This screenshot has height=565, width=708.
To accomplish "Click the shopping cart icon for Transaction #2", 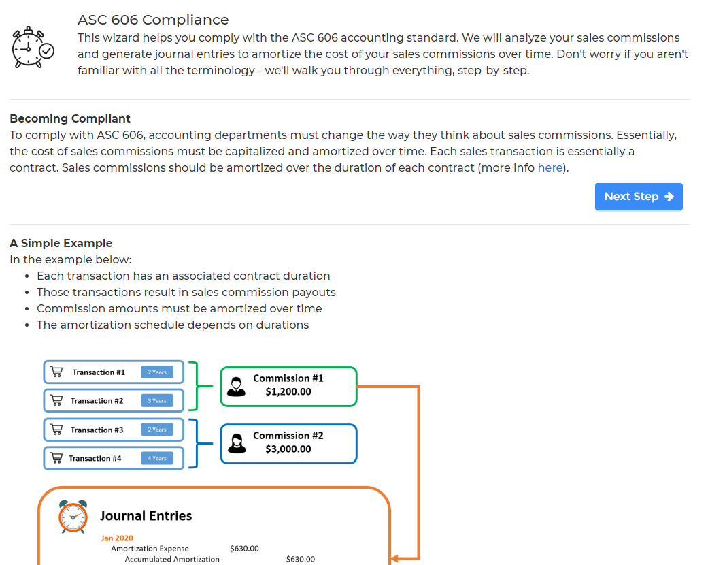I will tap(57, 400).
